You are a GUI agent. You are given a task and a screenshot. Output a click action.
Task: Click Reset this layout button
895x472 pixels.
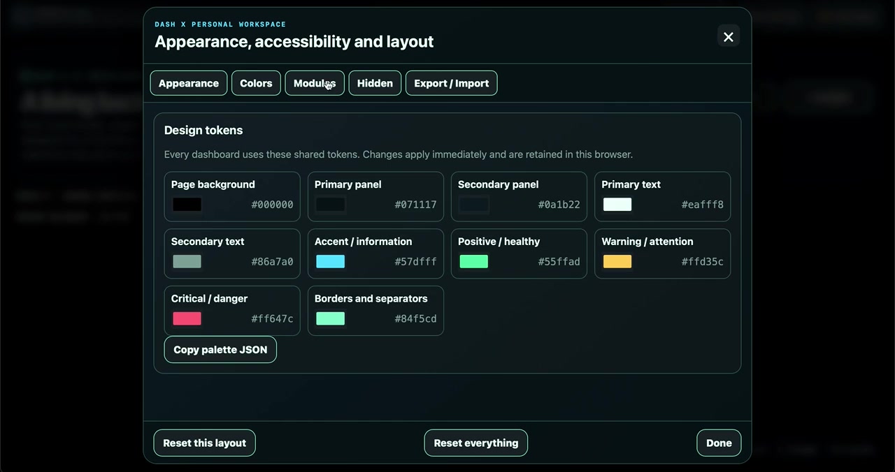coord(205,443)
